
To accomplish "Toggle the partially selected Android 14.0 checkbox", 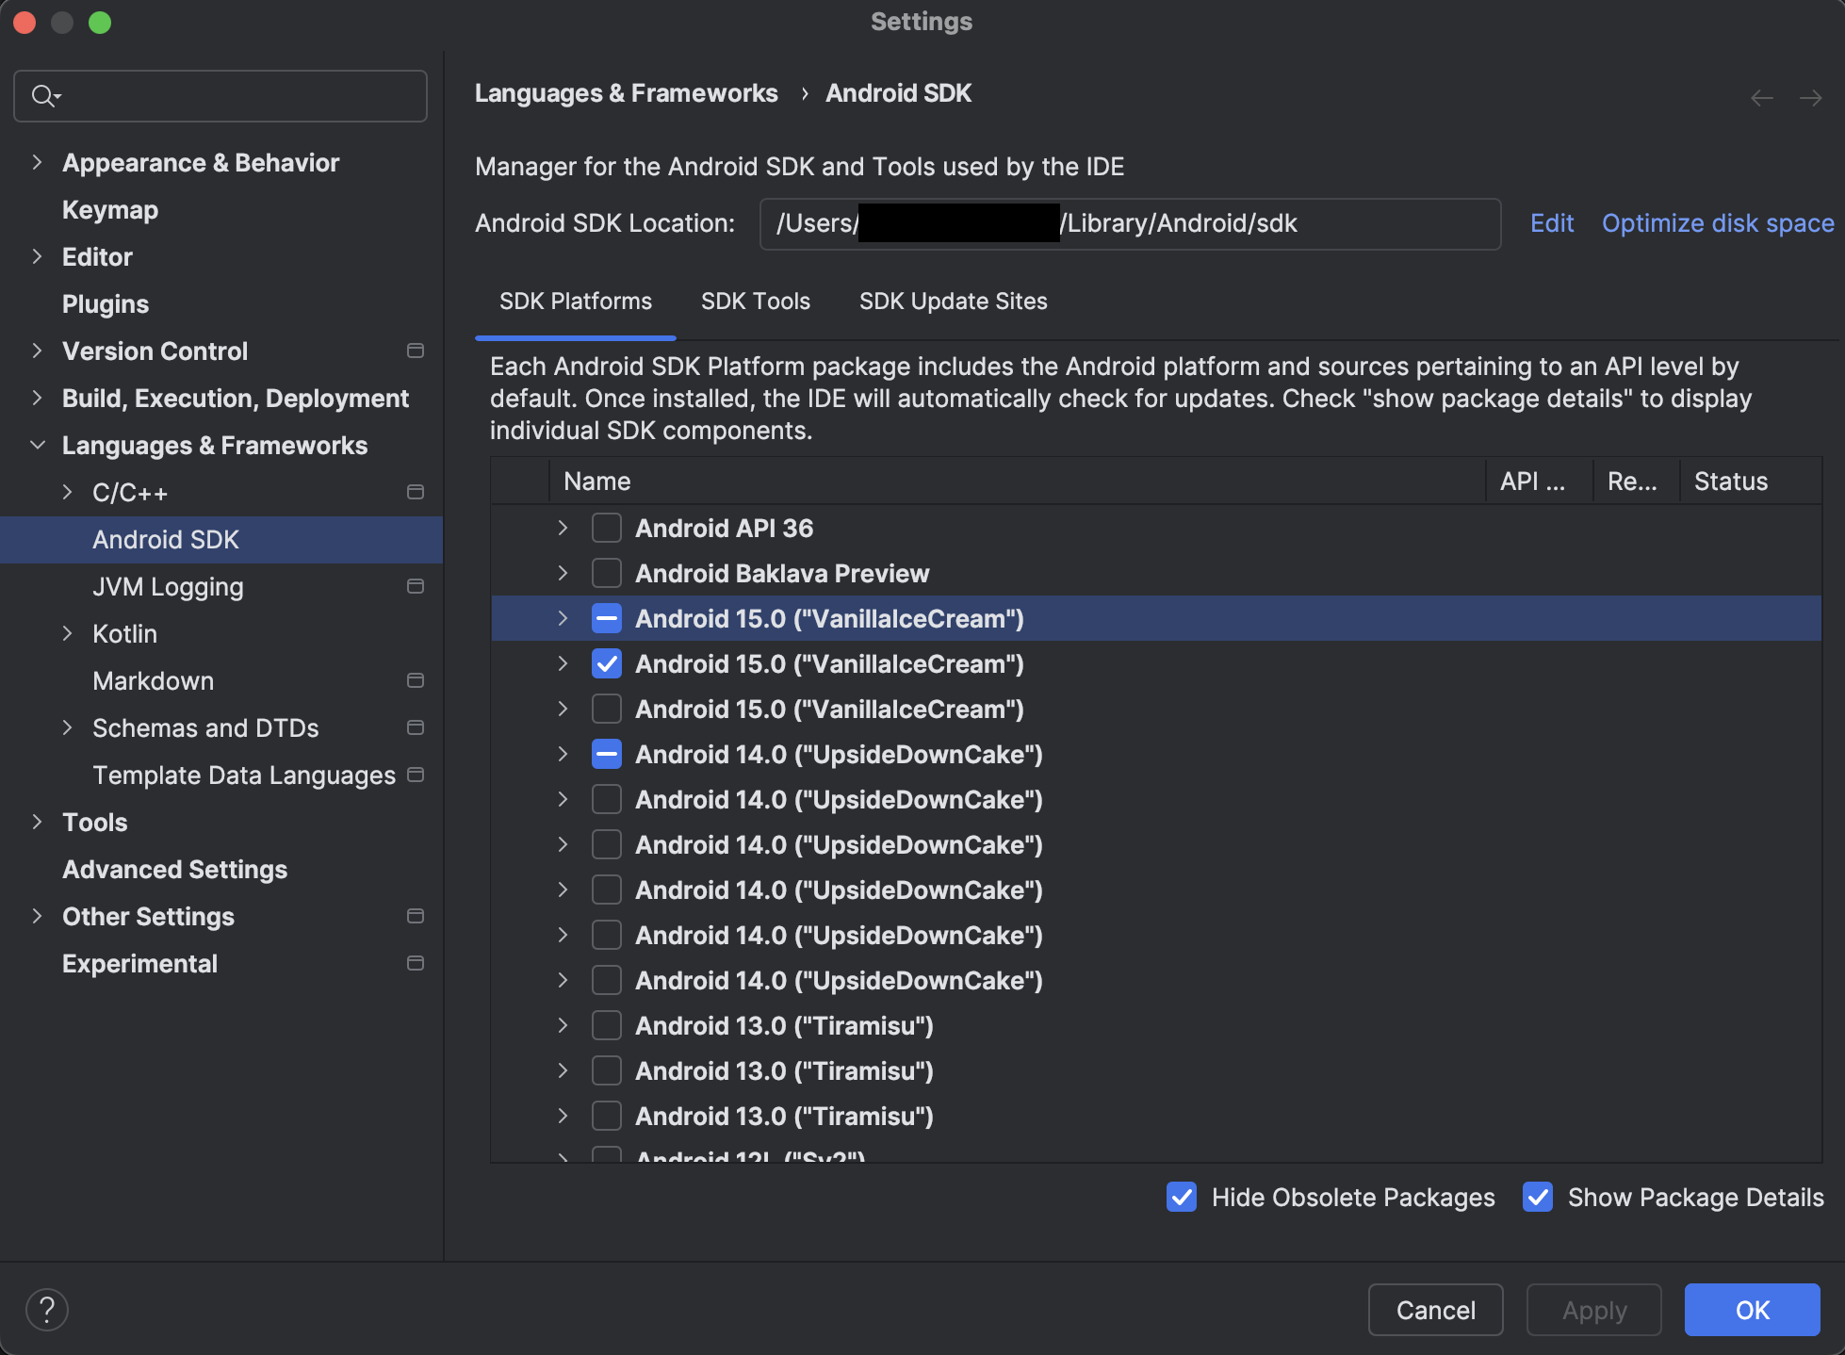I will tap(607, 754).
